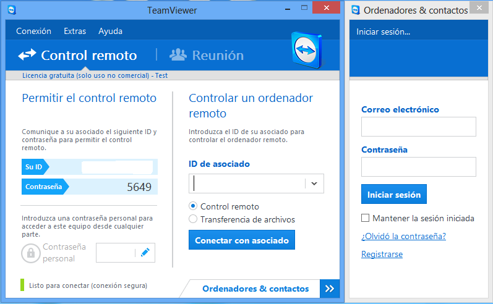Select the Control remoto tab

(77, 55)
